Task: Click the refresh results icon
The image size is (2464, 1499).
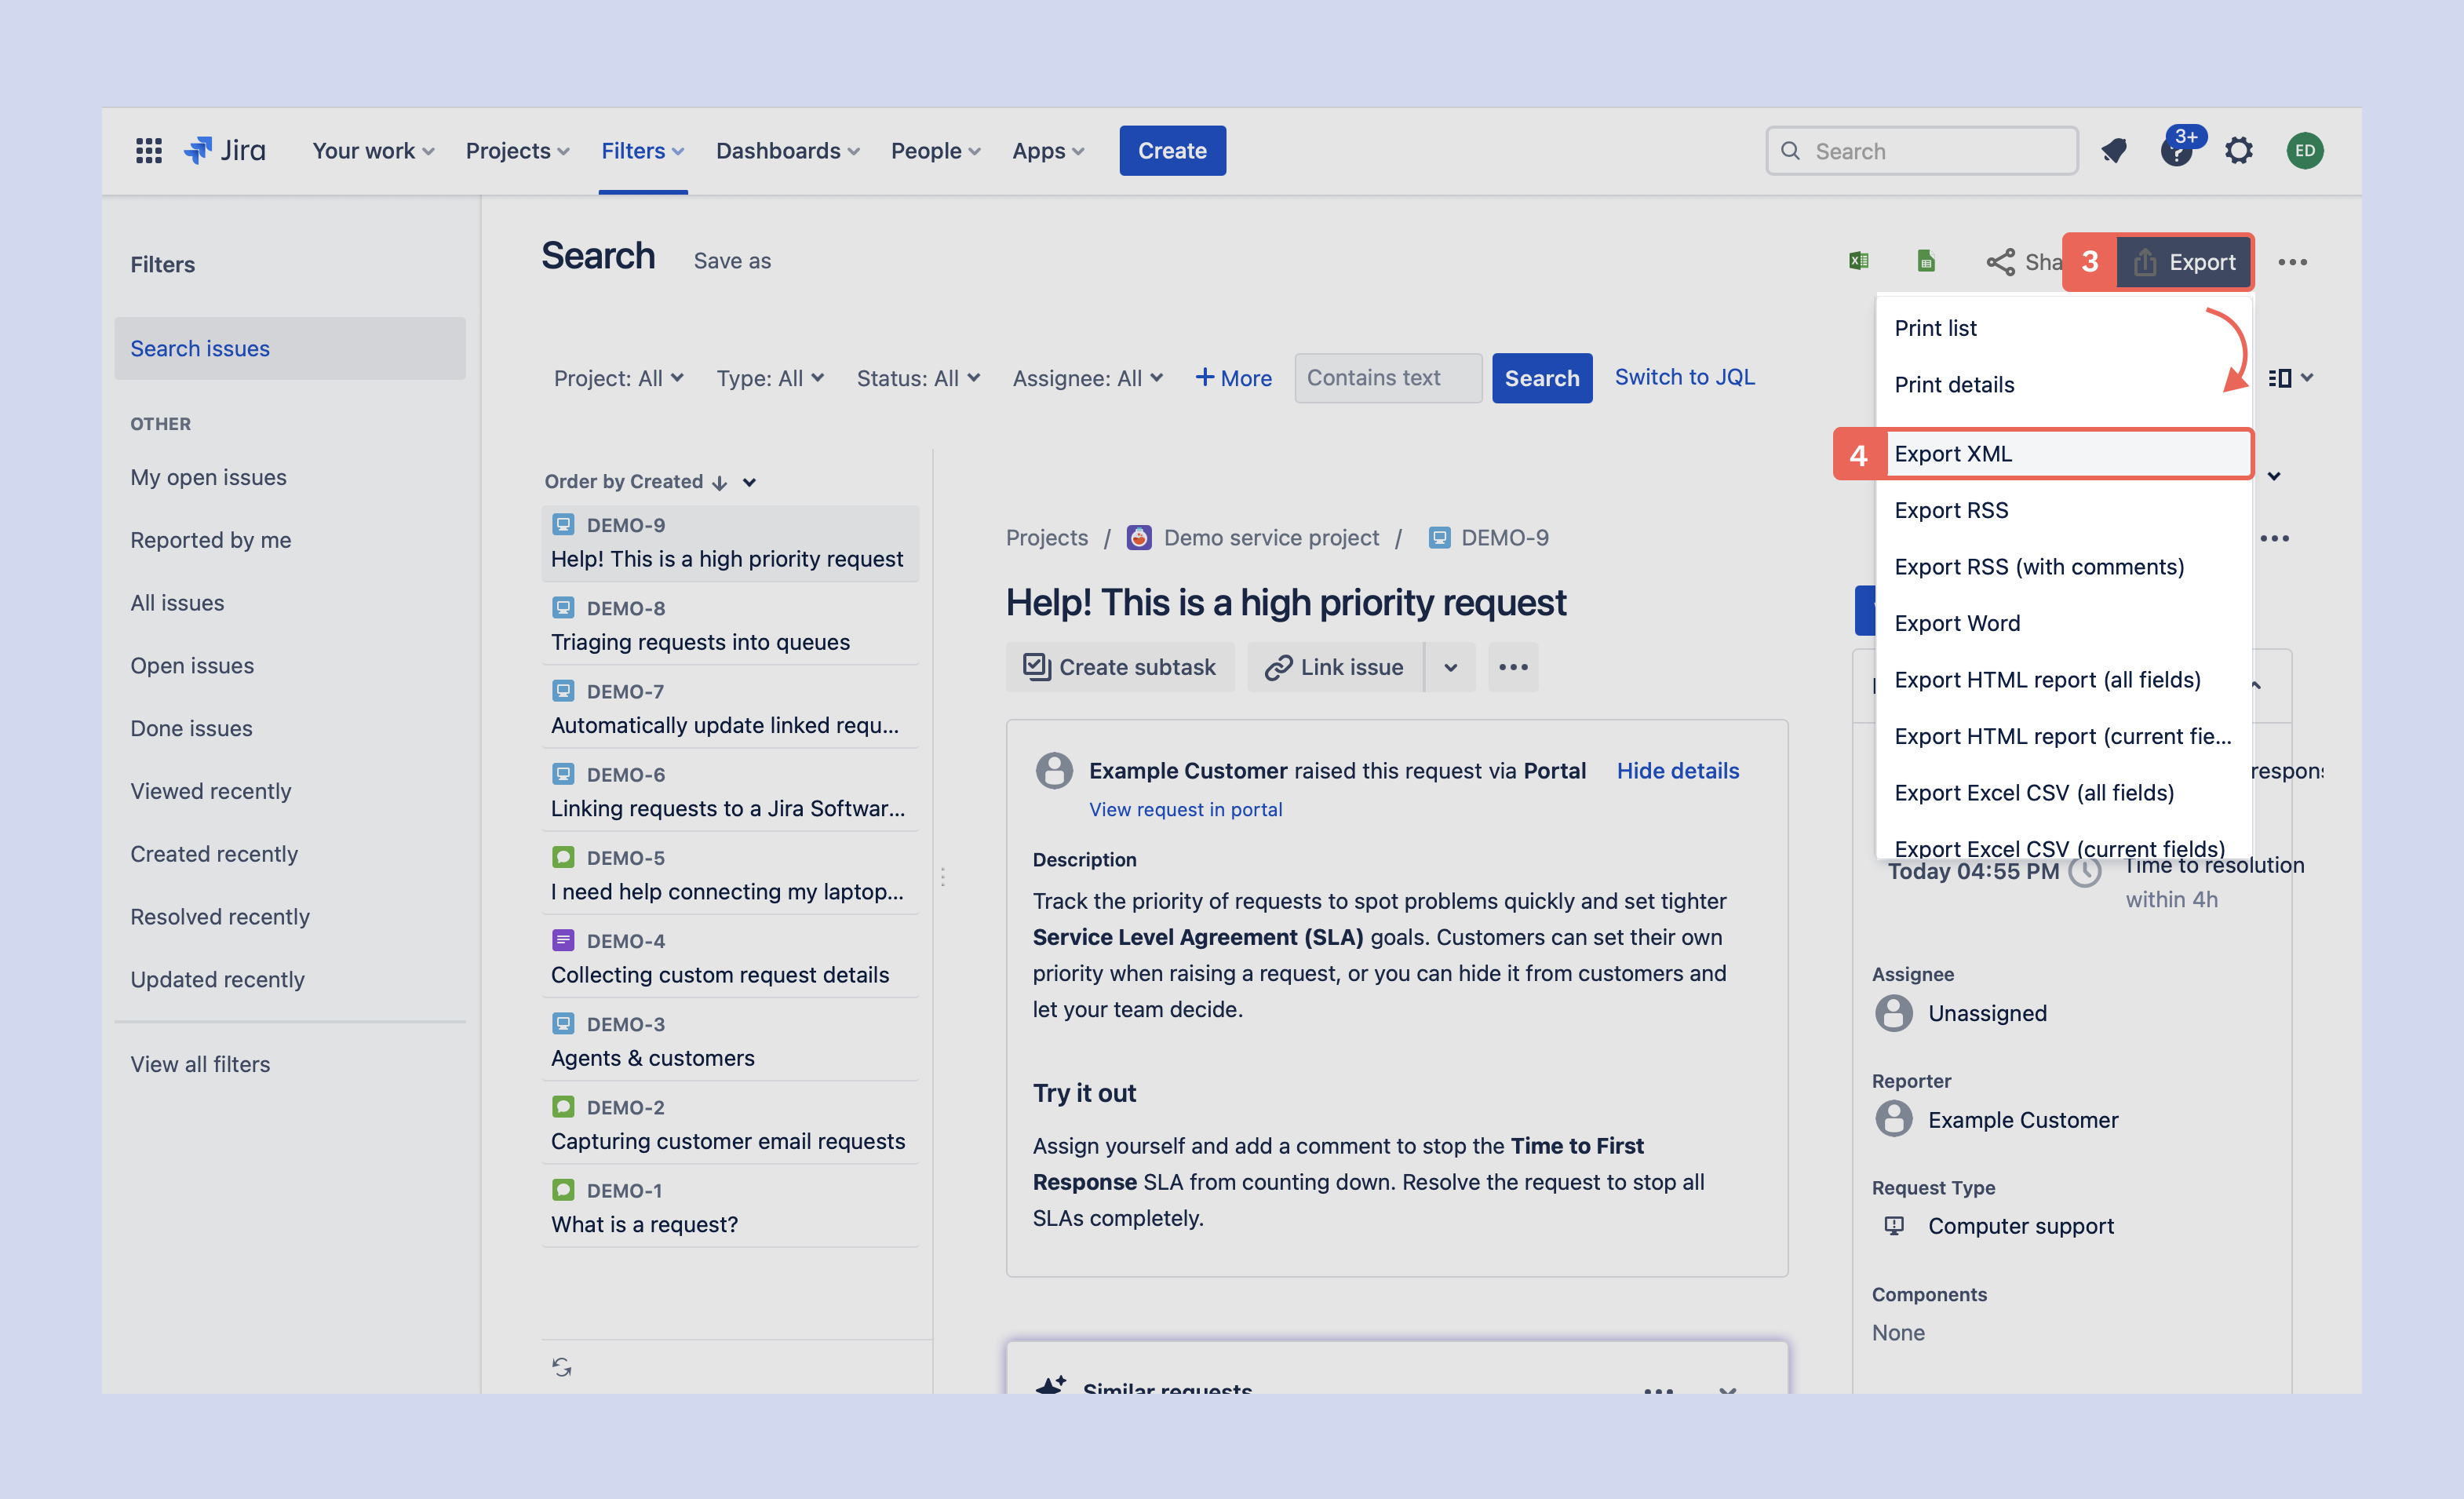Action: click(x=562, y=1367)
